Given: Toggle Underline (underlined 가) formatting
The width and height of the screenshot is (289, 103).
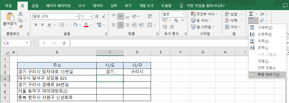Looking at the screenshot, I should click(49, 25).
